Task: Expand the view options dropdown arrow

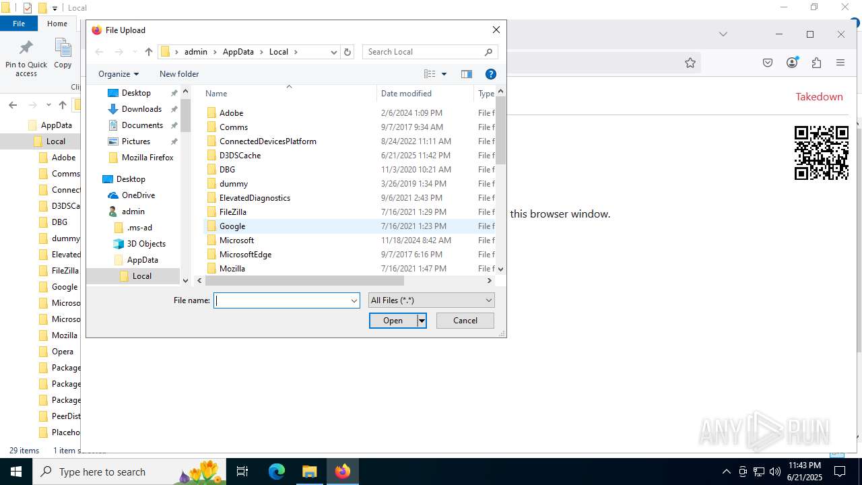Action: 444,74
